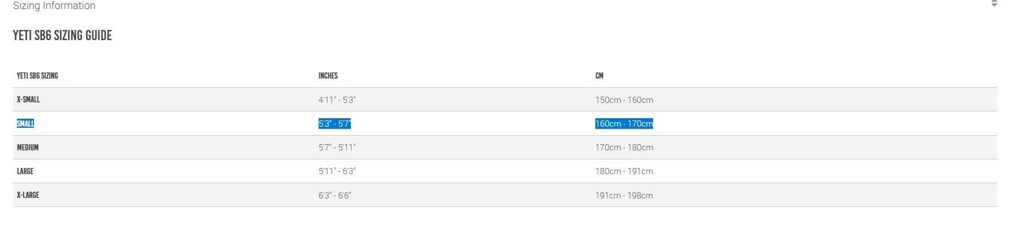Select the X-LARGE size row label

[28, 195]
